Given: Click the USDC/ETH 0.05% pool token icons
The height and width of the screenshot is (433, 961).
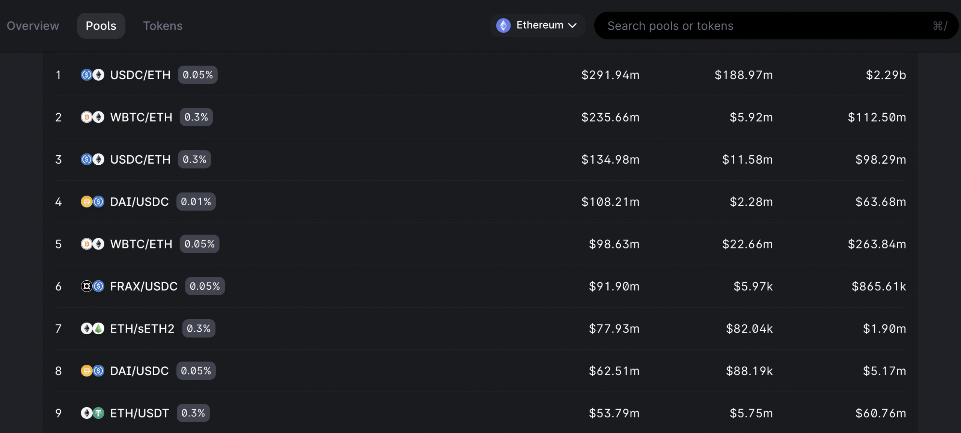Looking at the screenshot, I should point(92,75).
